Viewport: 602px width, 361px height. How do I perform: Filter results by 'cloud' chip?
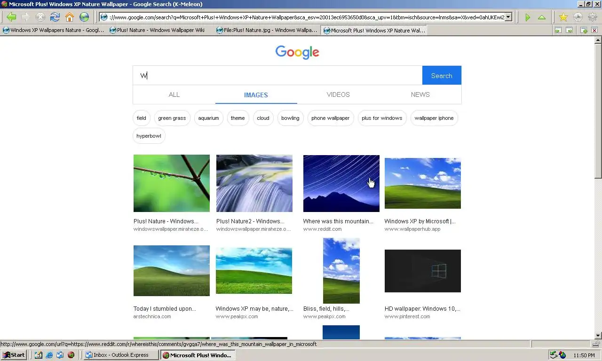263,118
